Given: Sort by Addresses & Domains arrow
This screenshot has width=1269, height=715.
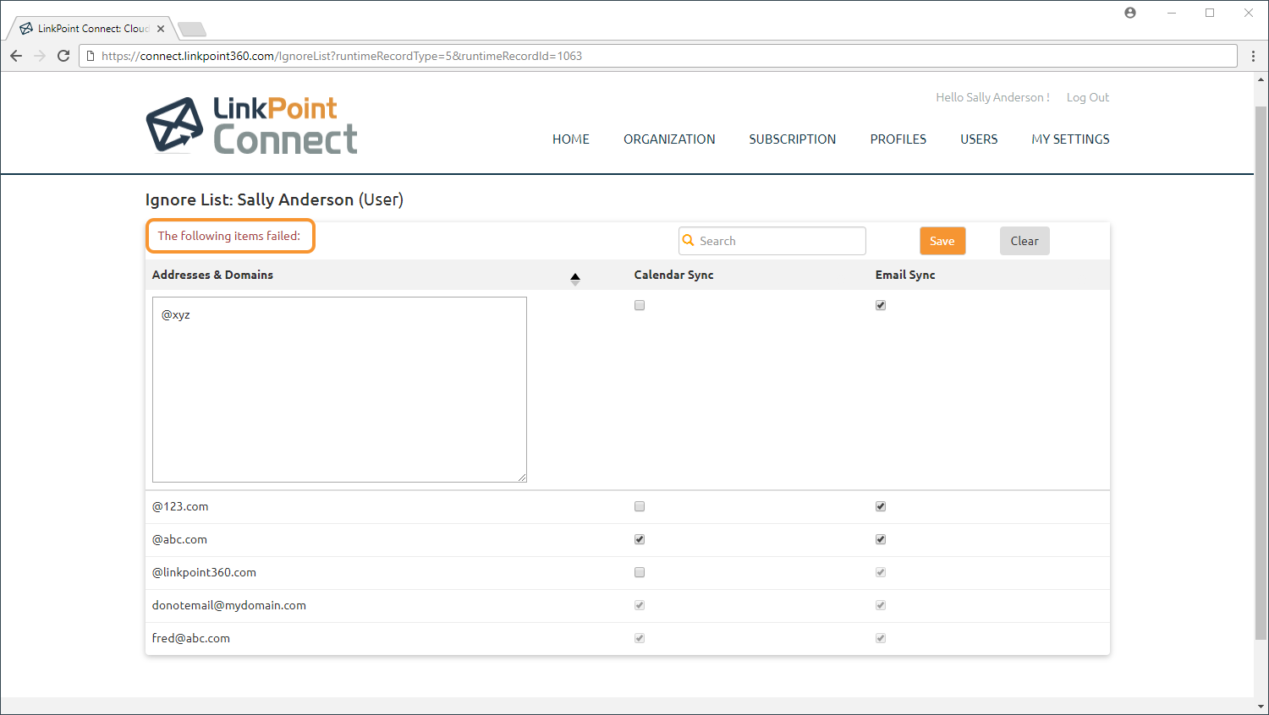Looking at the screenshot, I should [x=575, y=278].
